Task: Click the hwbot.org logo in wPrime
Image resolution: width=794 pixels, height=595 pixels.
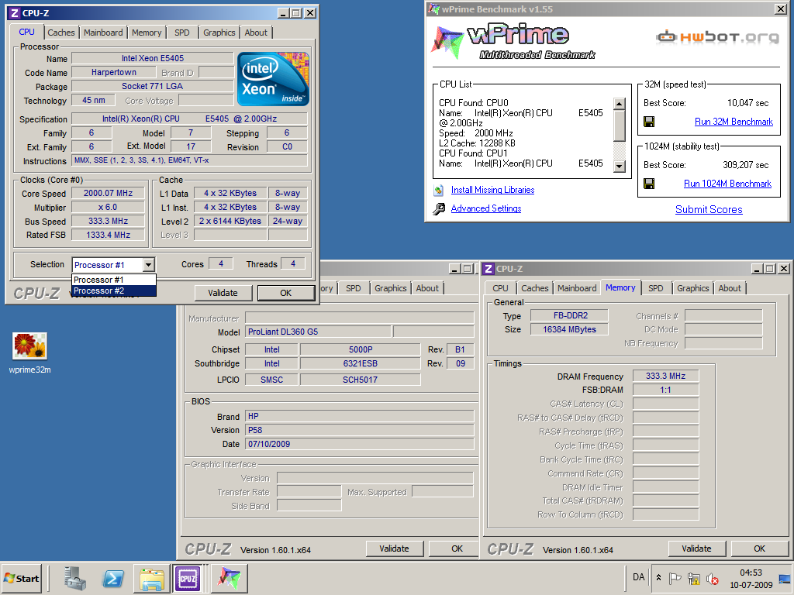Action: click(717, 36)
